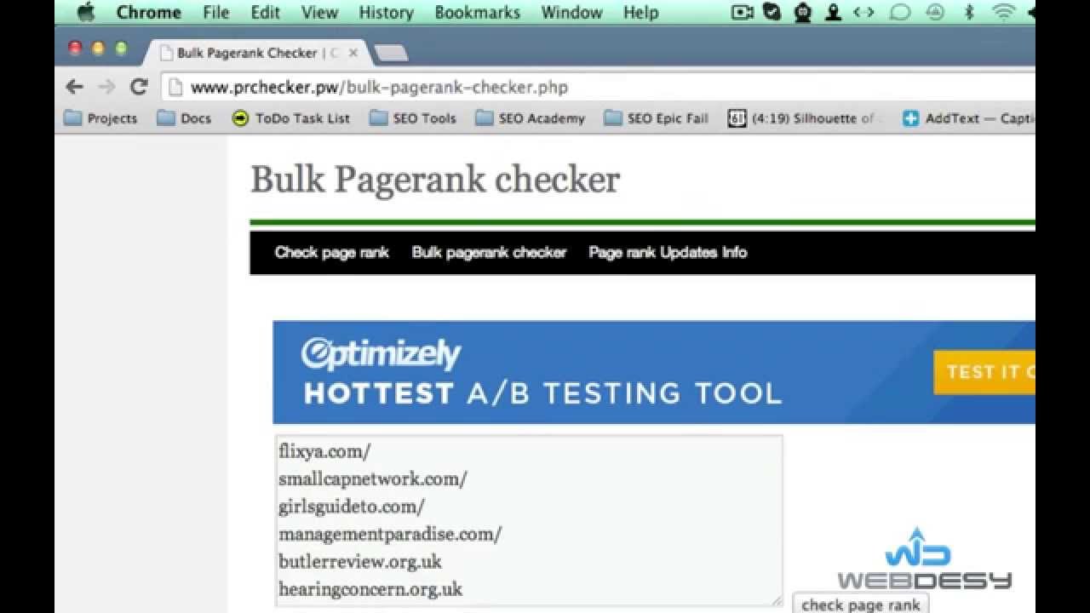Click the angle brackets menu bar icon
Screen dimensions: 1090x613
(863, 13)
